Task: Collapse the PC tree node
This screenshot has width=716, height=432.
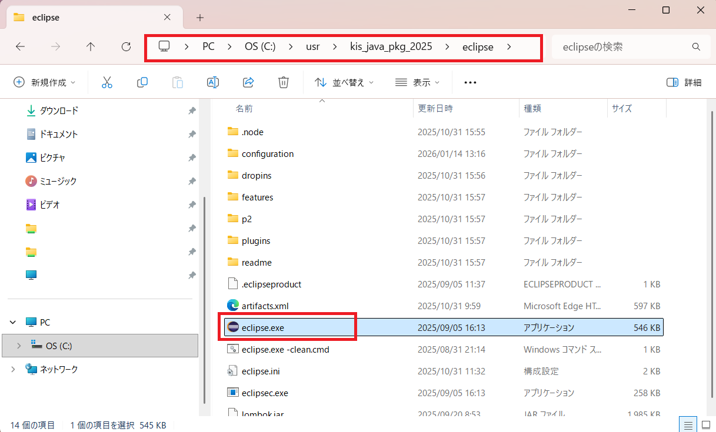Action: 13,322
